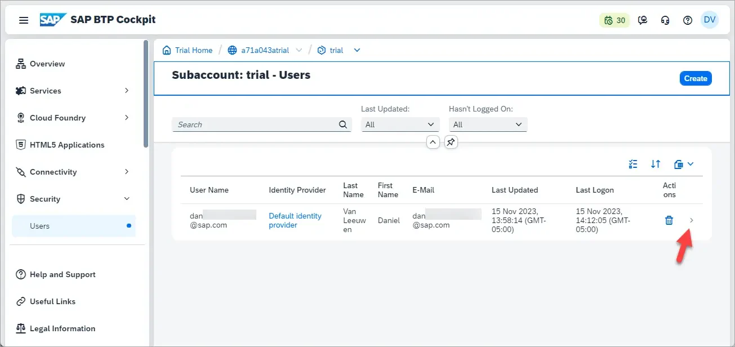Image resolution: width=735 pixels, height=347 pixels.
Task: Open Overview in the sidebar
Action: (x=74, y=64)
